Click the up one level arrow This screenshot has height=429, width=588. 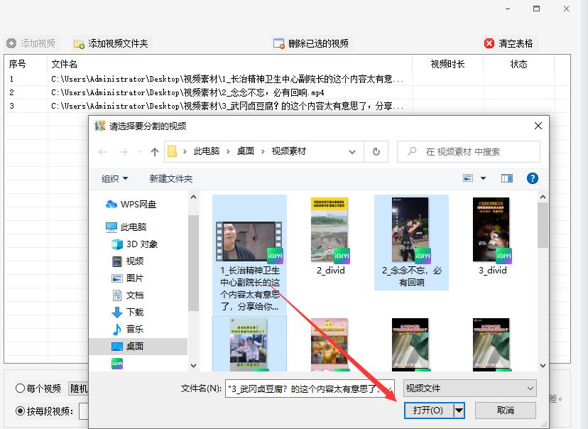[x=153, y=151]
